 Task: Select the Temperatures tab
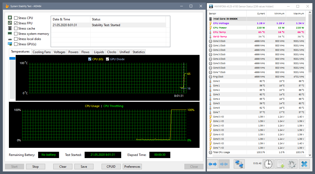pos(20,52)
